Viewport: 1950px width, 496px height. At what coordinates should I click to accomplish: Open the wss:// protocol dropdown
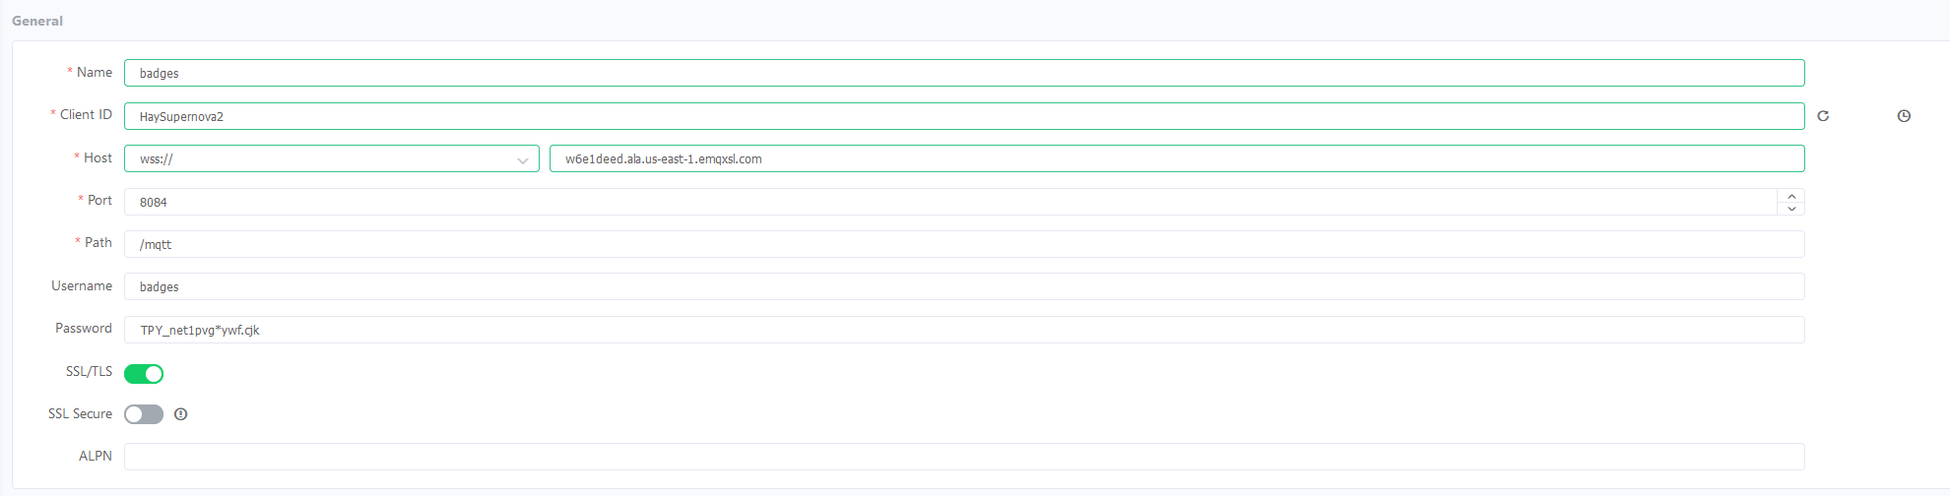331,158
